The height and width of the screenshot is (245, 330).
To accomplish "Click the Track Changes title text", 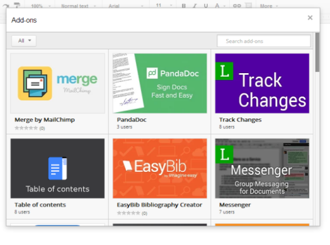I will pos(240,120).
